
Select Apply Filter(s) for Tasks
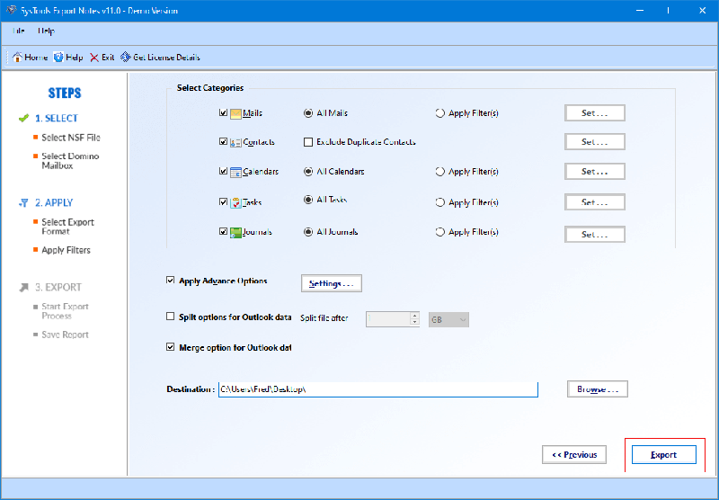[439, 202]
